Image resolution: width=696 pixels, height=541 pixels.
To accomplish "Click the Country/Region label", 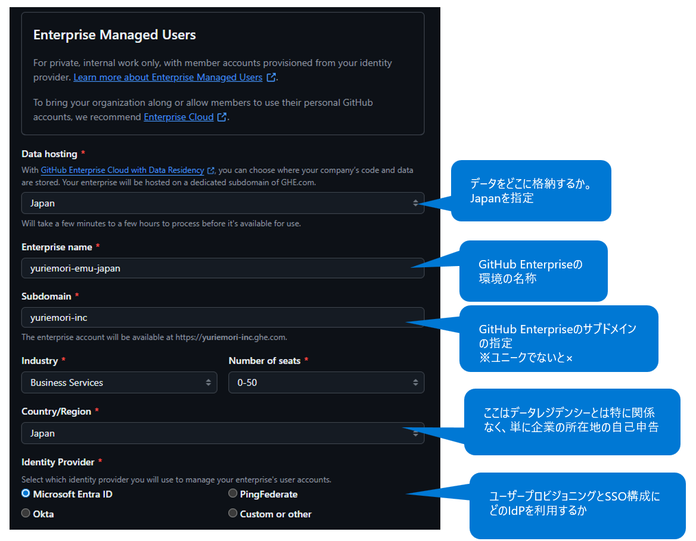I will [x=57, y=411].
